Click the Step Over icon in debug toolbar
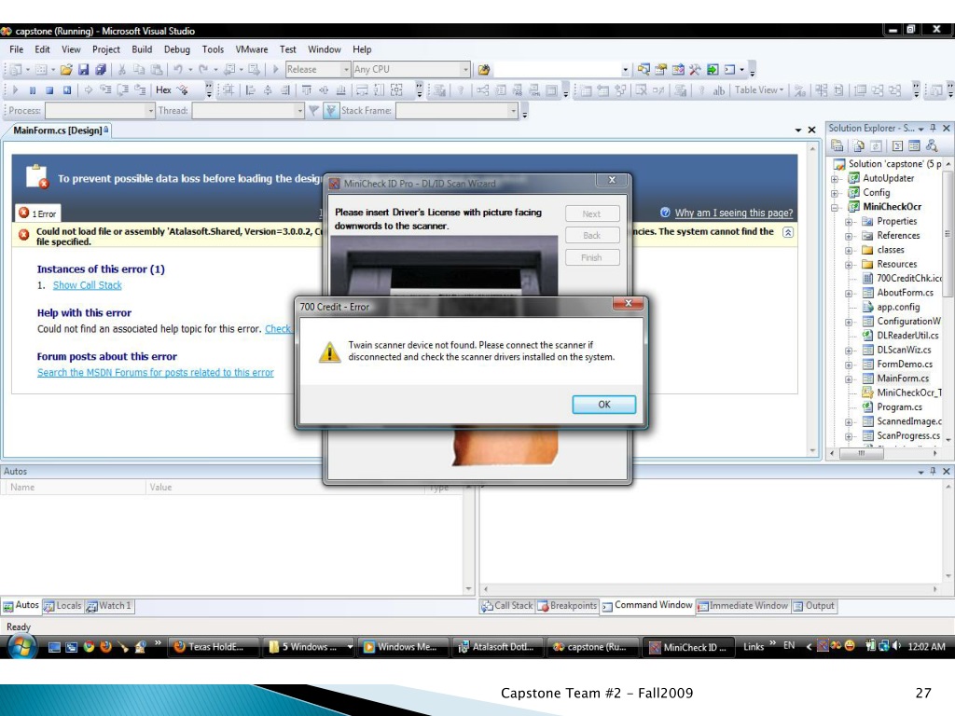This screenshot has width=955, height=716. coord(122,90)
